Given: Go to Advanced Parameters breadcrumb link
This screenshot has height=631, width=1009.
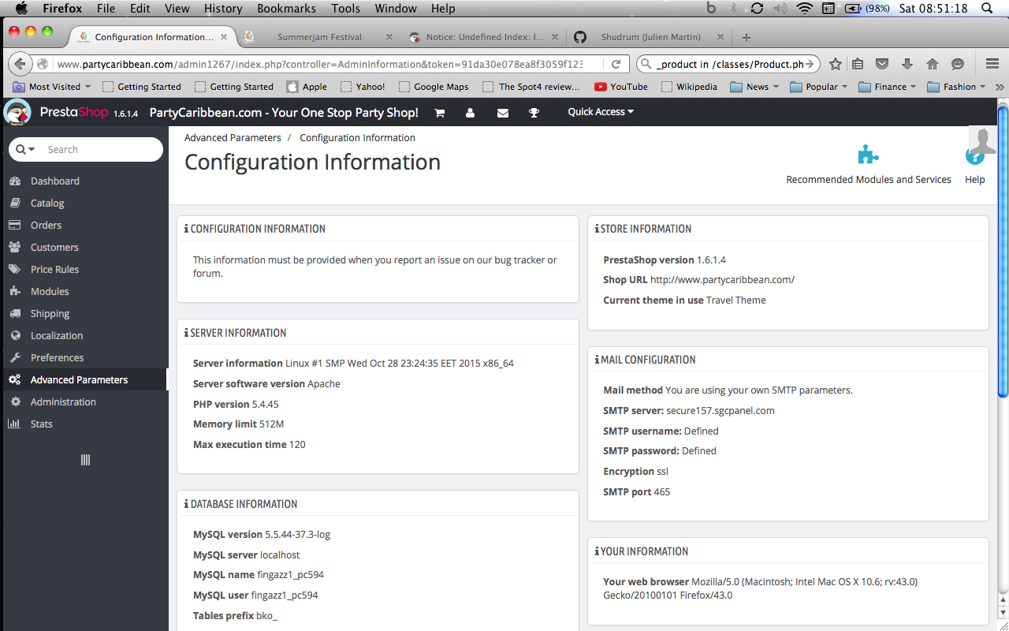Looking at the screenshot, I should pyautogui.click(x=233, y=137).
